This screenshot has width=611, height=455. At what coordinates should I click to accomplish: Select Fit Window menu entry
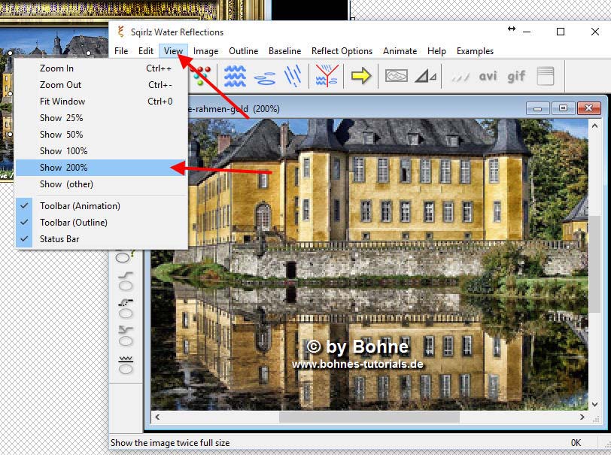(x=62, y=102)
